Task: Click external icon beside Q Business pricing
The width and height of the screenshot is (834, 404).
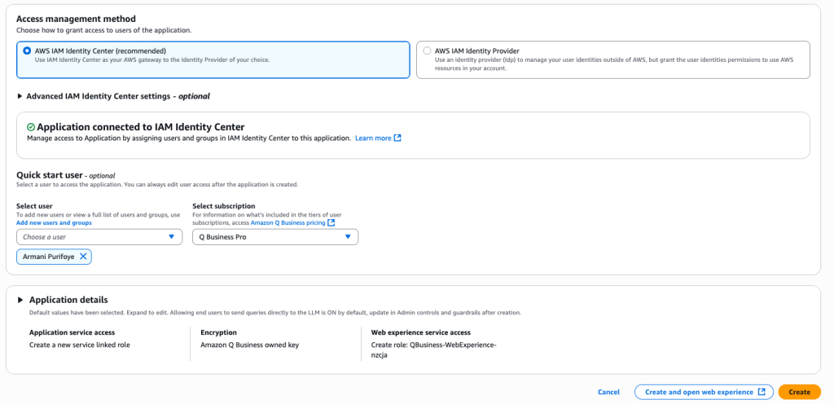Action: 331,222
